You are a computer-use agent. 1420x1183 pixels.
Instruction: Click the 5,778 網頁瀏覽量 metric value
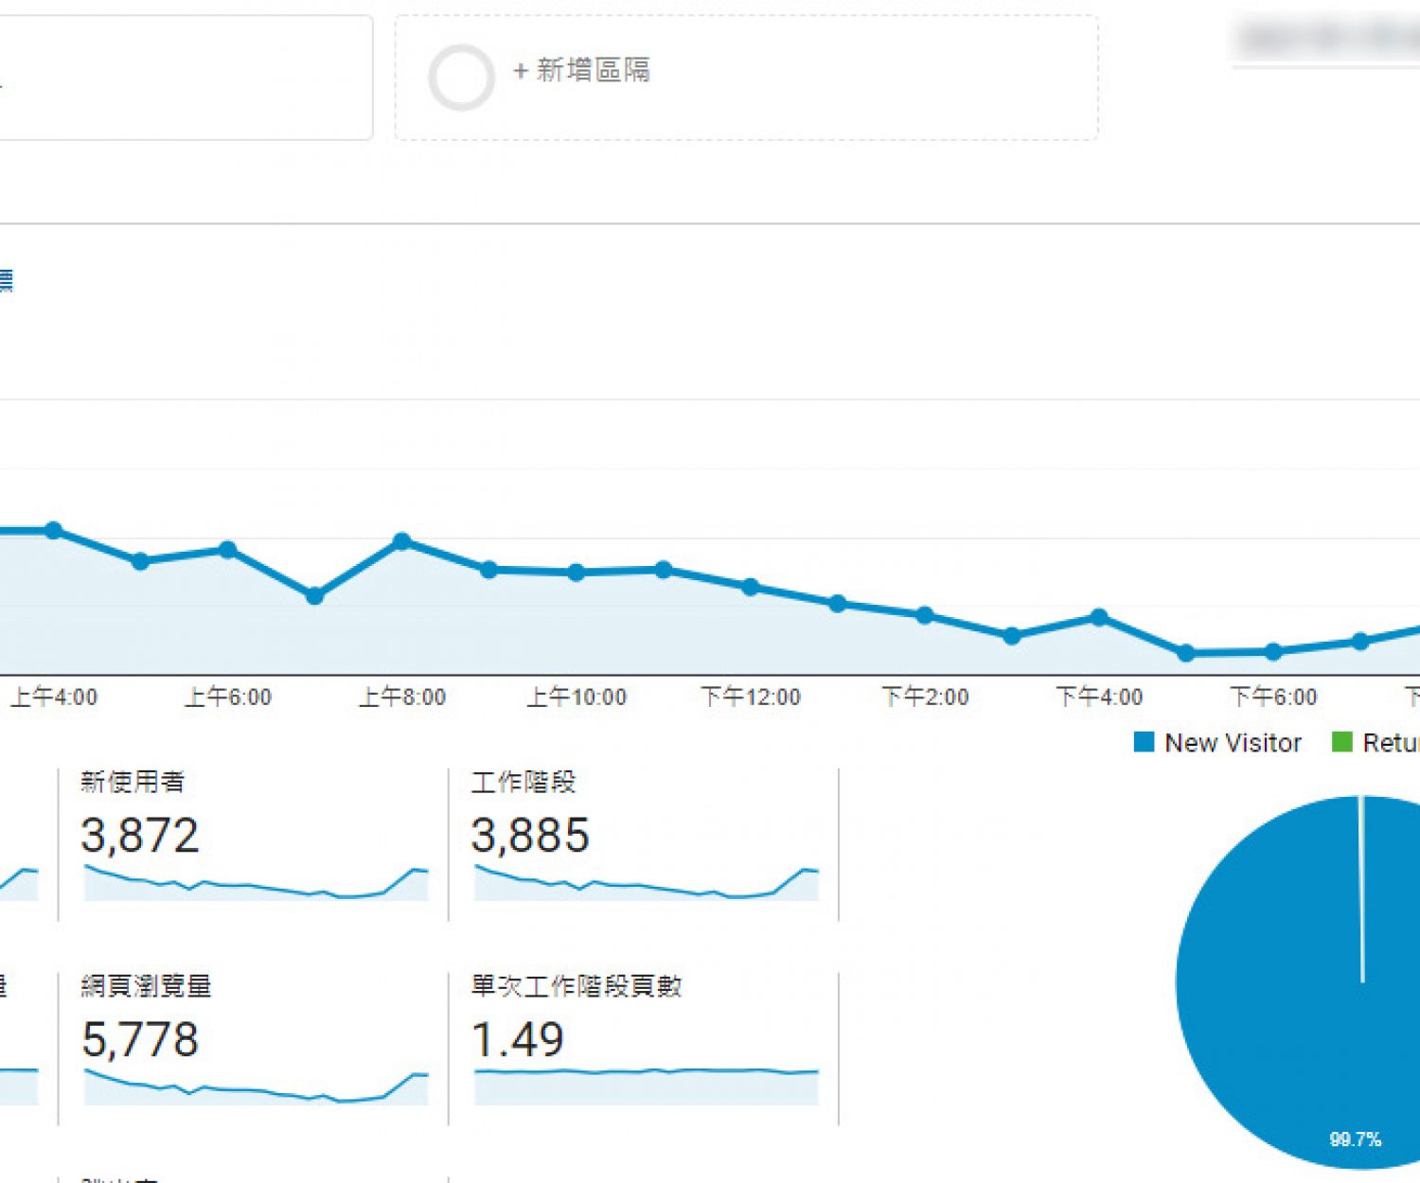pos(140,1040)
